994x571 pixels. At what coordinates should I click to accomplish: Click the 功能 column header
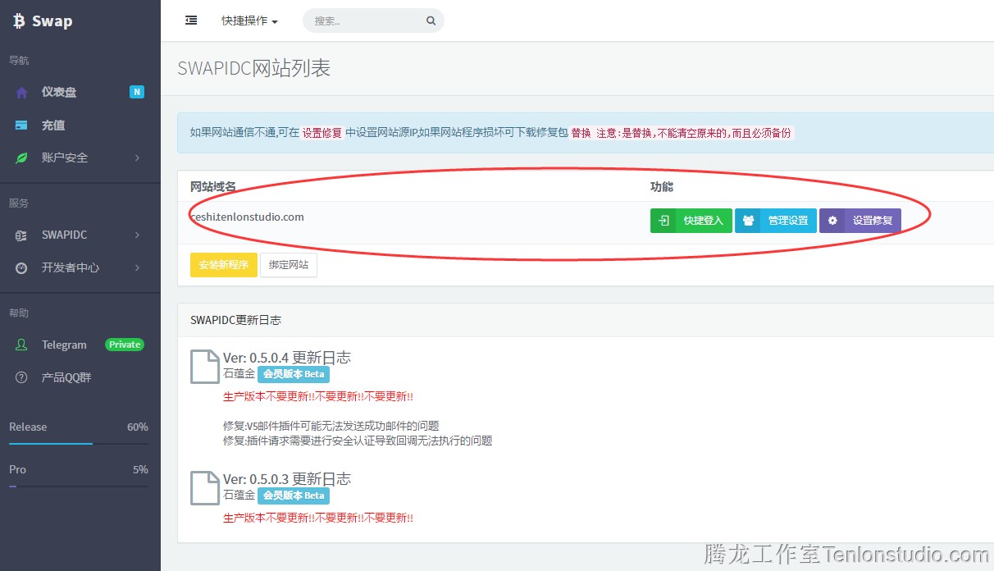[662, 187]
